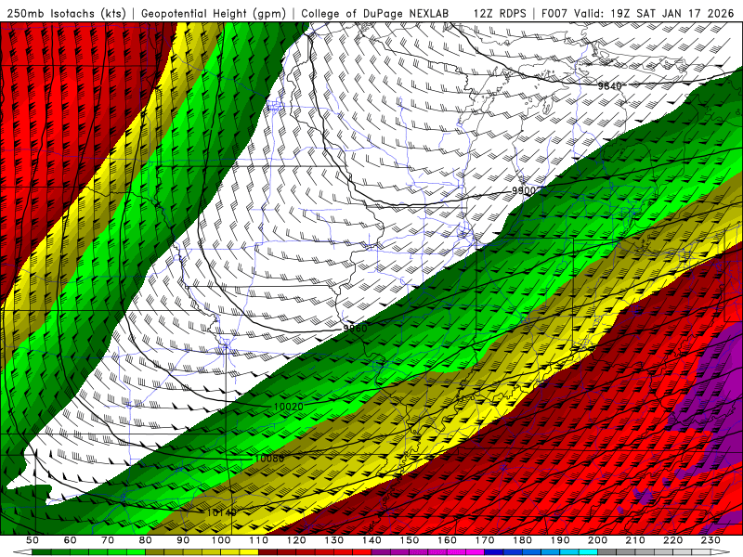Click the 'Valid: 19Z SAT JAN 17 2026' text
The image size is (743, 557).
tap(655, 13)
